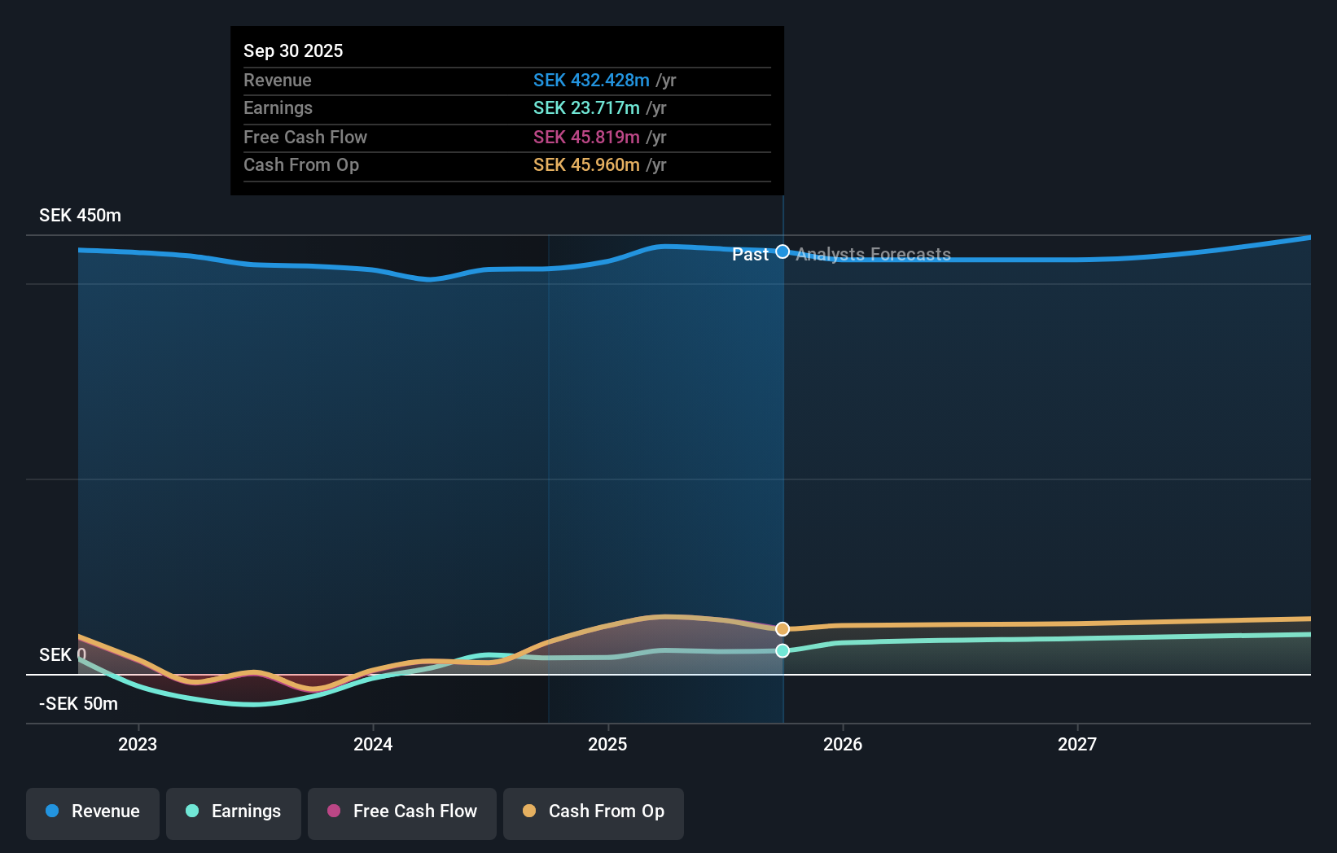Click the 2026 axis label
Image resolution: width=1337 pixels, height=853 pixels.
click(x=844, y=743)
